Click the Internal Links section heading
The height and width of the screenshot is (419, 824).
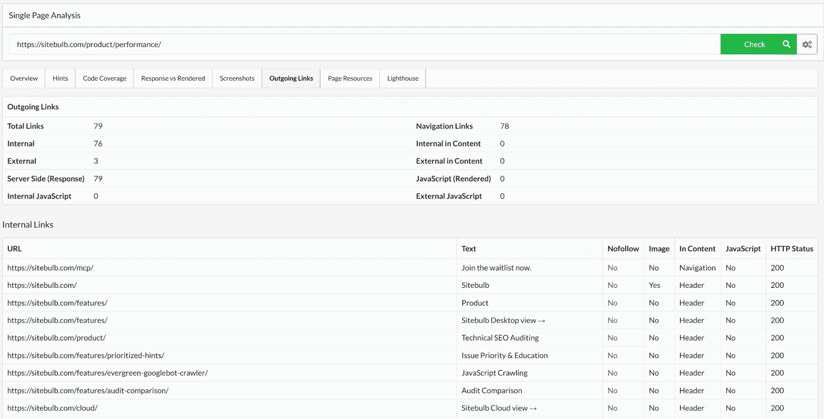click(28, 225)
